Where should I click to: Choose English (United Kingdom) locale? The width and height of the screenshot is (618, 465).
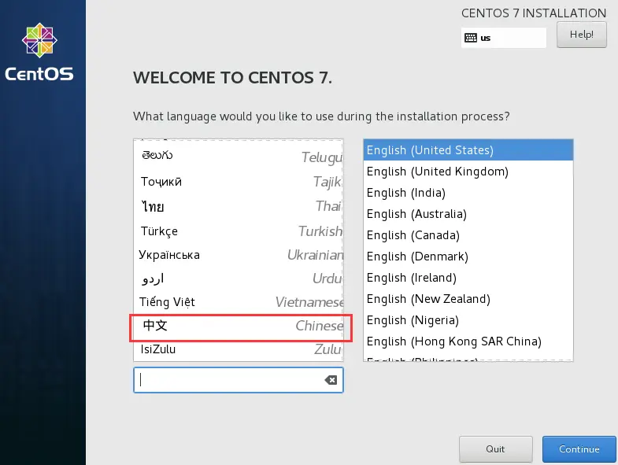click(468, 172)
